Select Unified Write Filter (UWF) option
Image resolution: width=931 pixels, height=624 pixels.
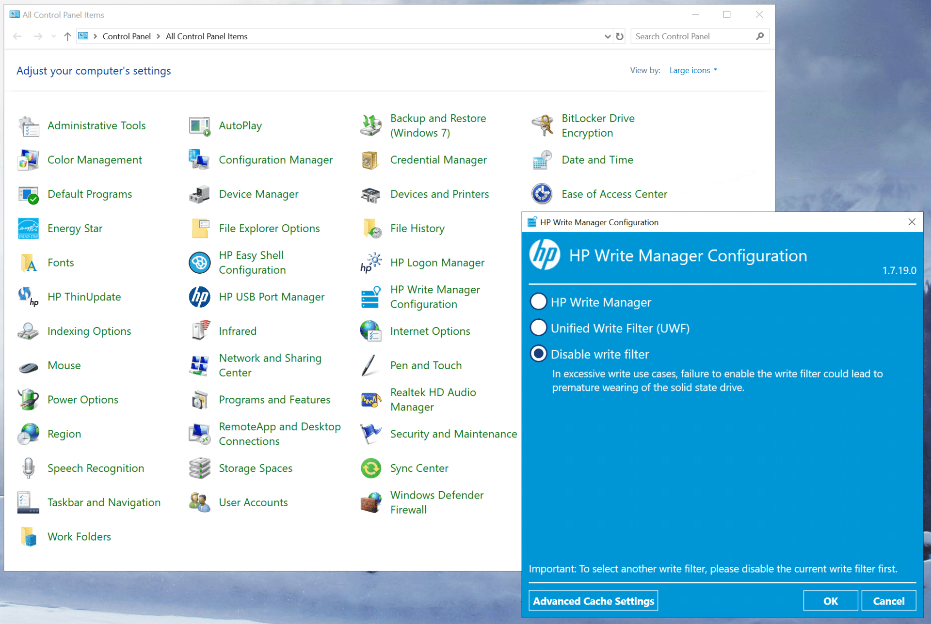click(x=538, y=328)
